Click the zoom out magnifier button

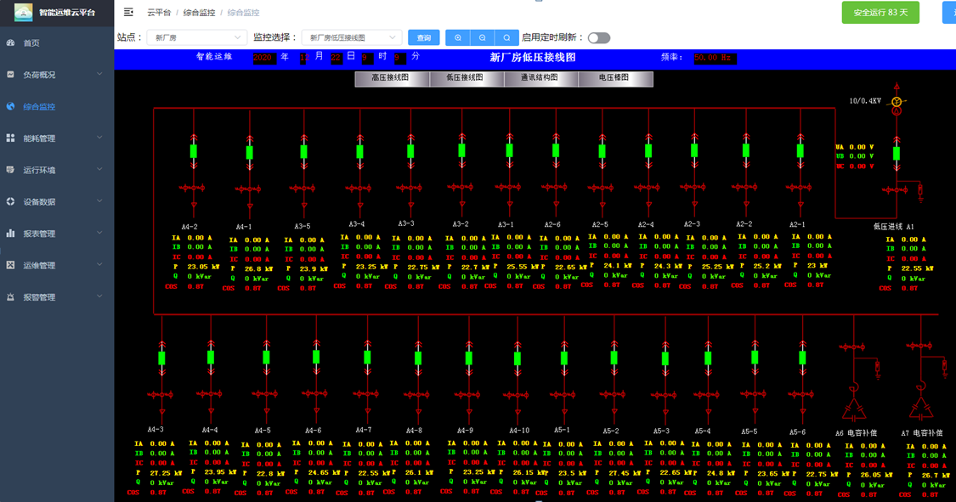(x=483, y=37)
